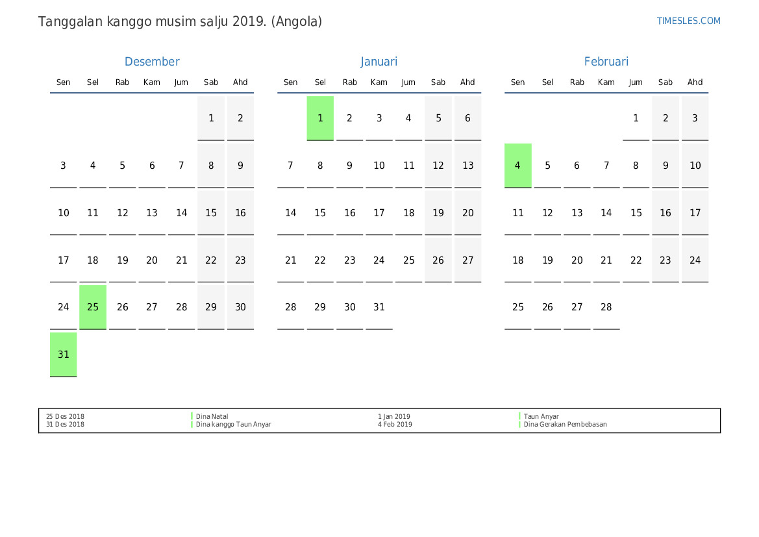Select day 16 in Desember

pyautogui.click(x=241, y=213)
